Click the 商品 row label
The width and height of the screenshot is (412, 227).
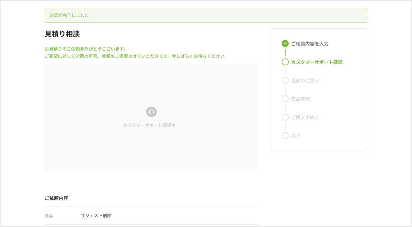point(49,216)
